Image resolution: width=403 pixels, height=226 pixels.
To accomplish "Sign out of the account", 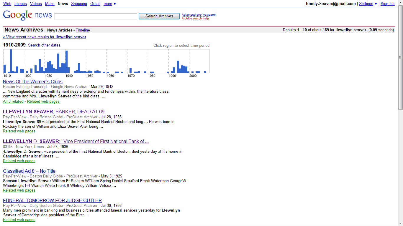I will coord(388,4).
